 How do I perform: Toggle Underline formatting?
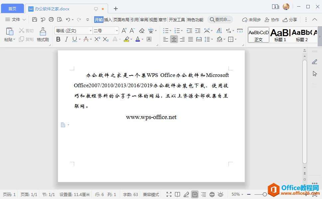click(74, 39)
